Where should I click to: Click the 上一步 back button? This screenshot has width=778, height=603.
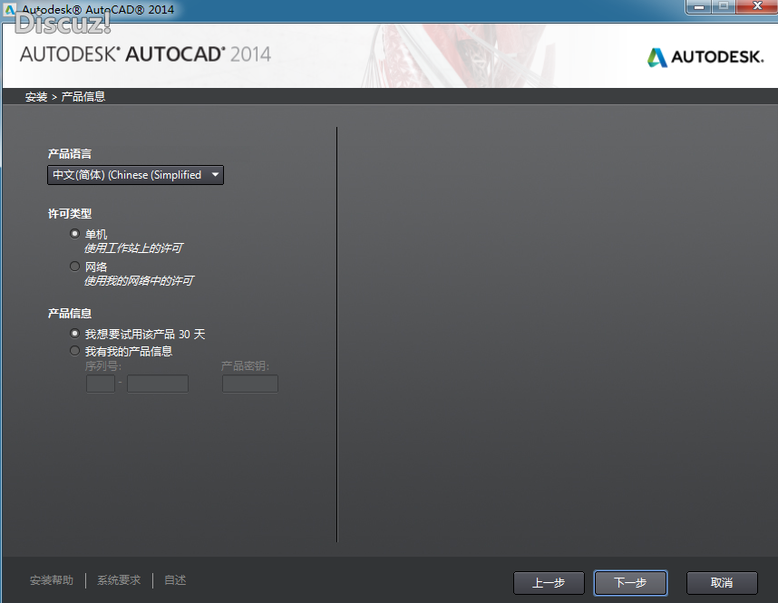[549, 583]
